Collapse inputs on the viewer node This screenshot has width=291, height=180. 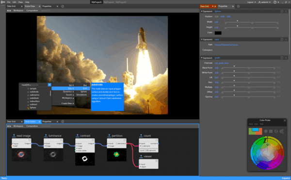point(140,164)
